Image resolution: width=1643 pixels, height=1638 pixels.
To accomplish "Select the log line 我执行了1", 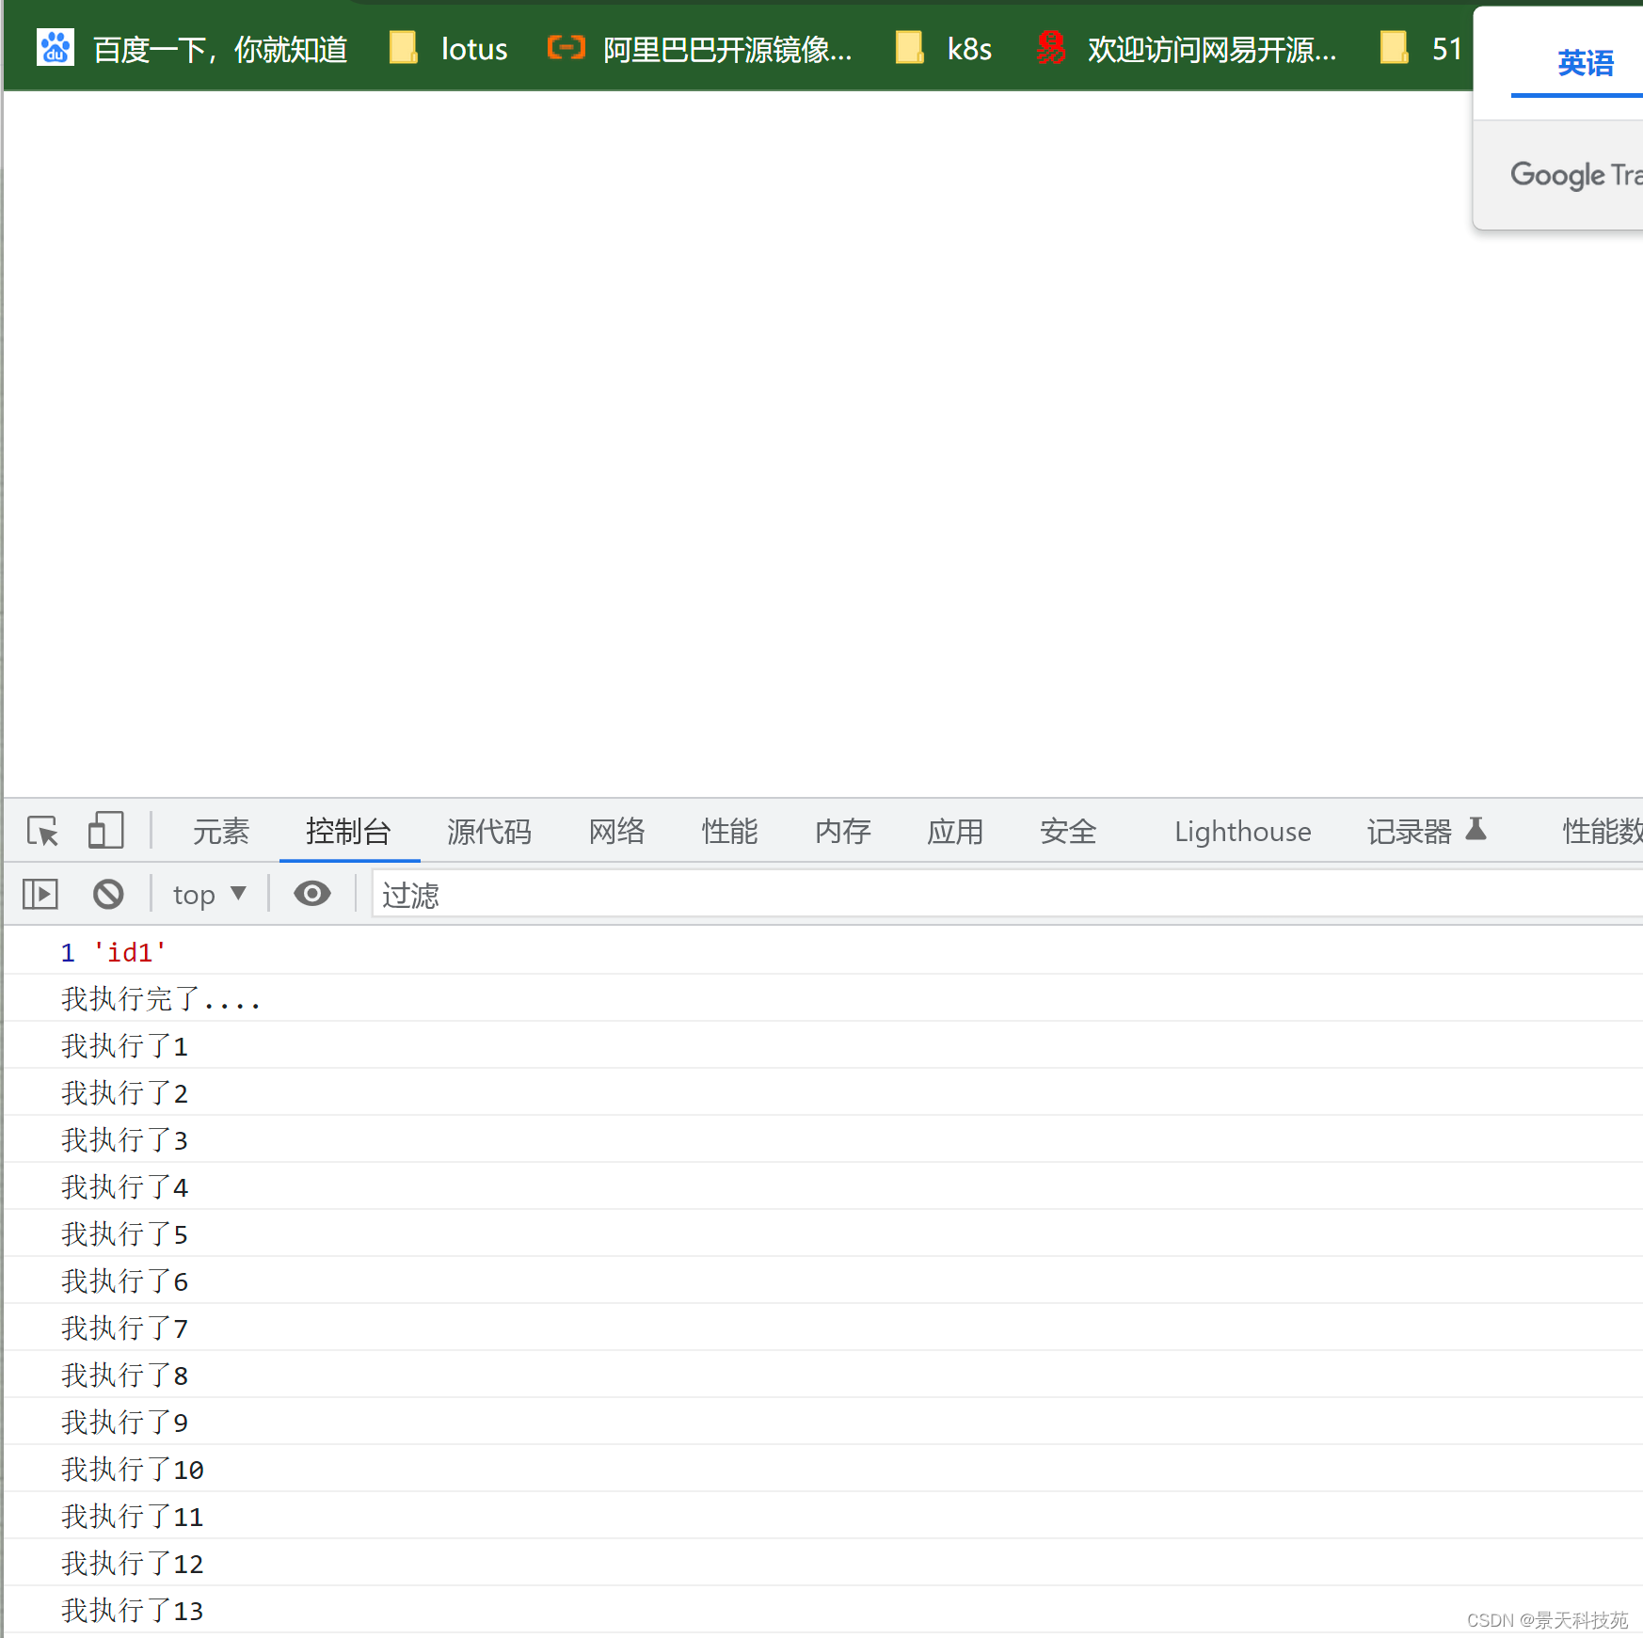I will (823, 1045).
